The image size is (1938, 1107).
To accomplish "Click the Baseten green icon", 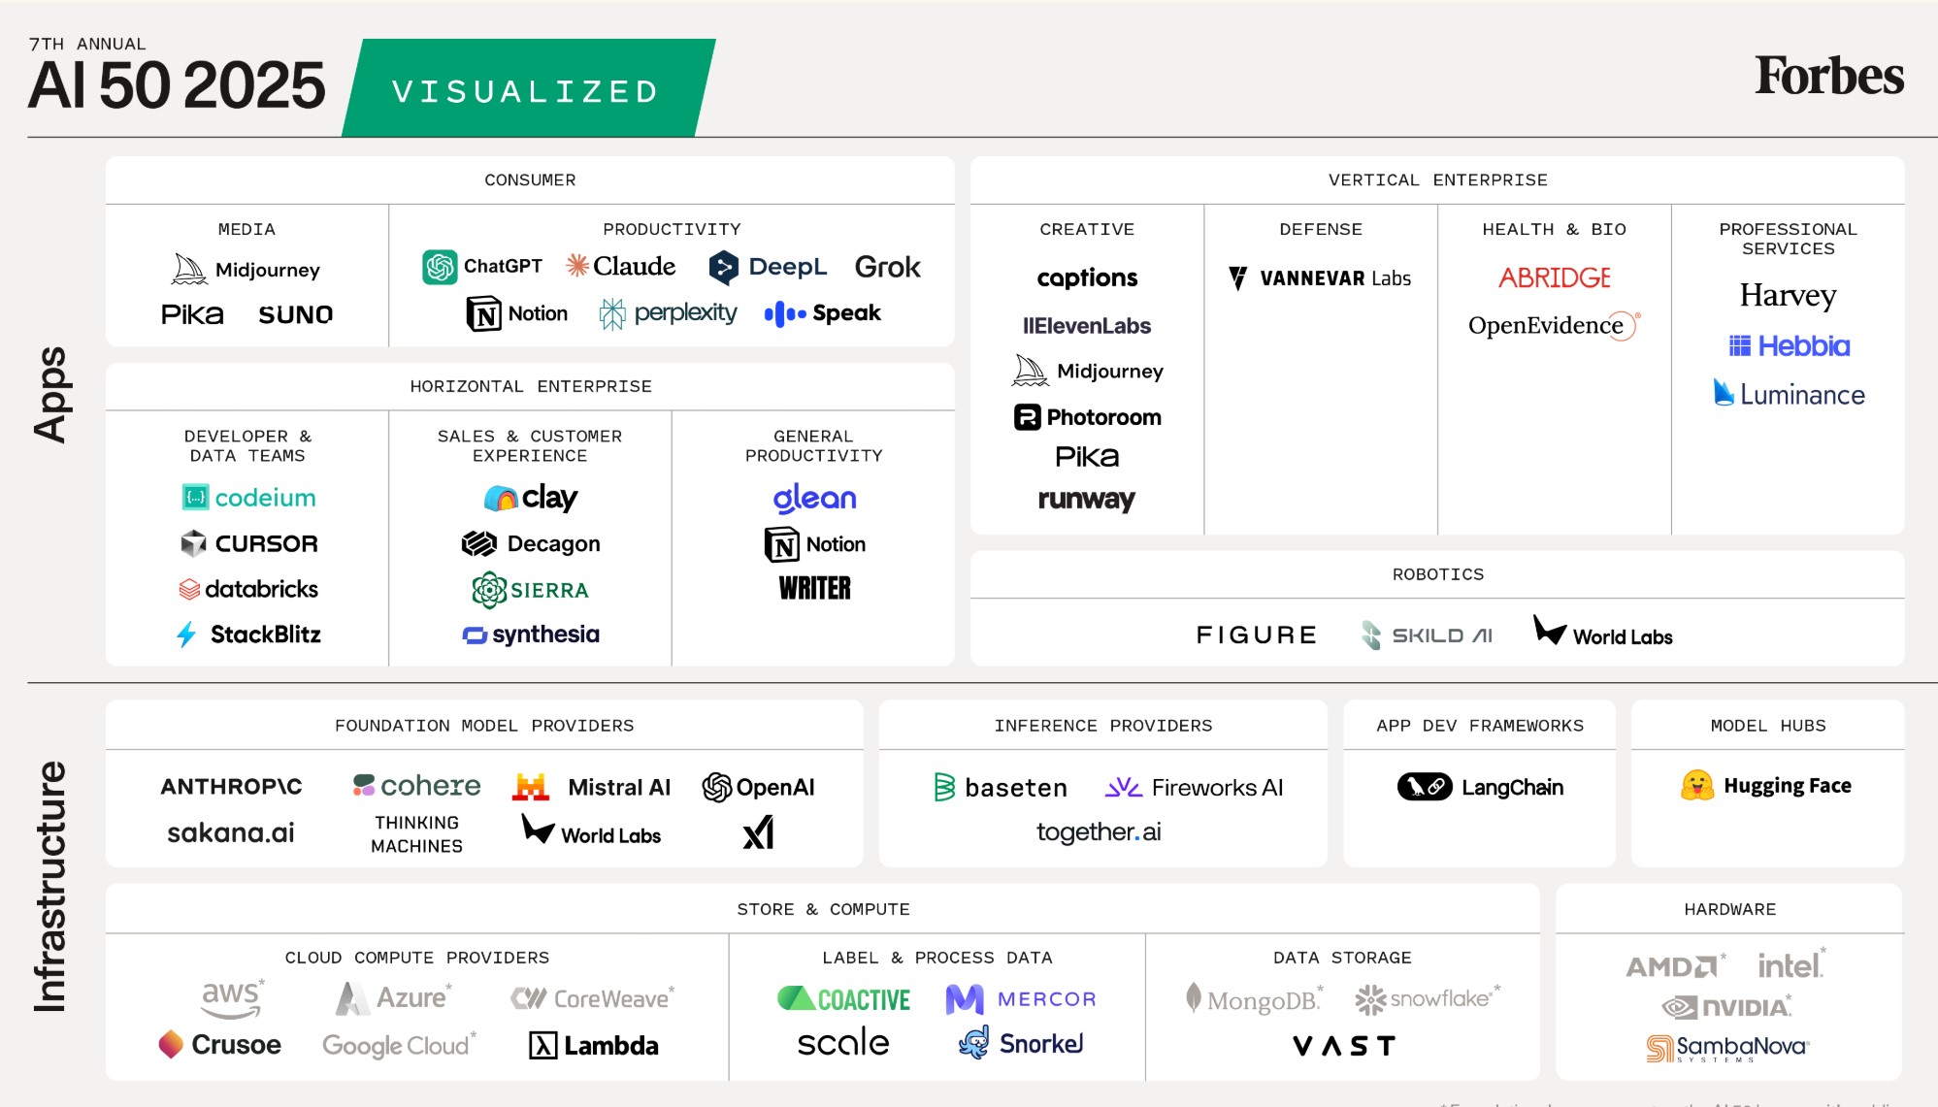I will [x=944, y=787].
